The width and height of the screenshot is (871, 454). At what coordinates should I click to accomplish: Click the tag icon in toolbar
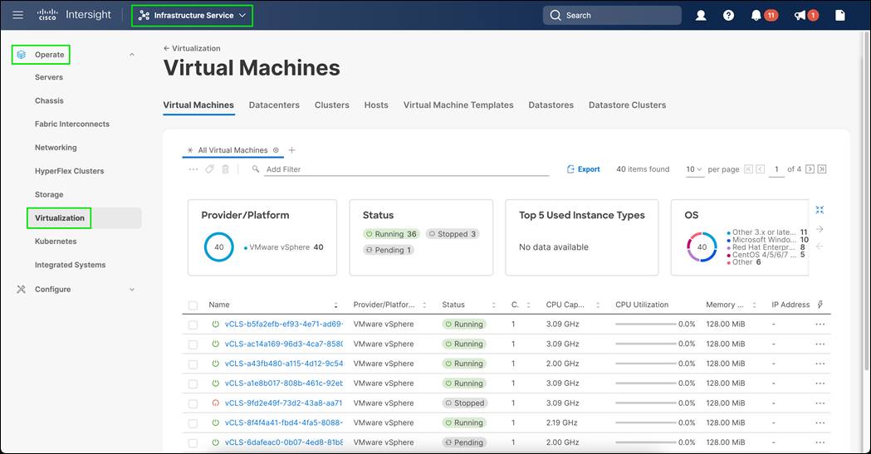pyautogui.click(x=209, y=169)
